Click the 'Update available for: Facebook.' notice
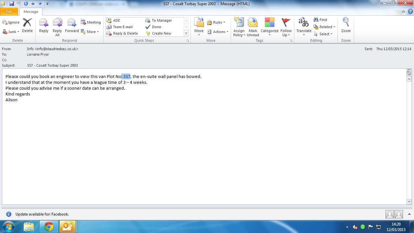The image size is (414, 233). pos(42,214)
